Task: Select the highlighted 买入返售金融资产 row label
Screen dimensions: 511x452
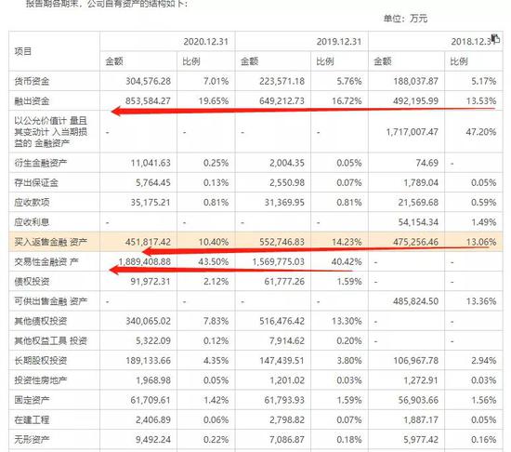Action: (x=51, y=242)
